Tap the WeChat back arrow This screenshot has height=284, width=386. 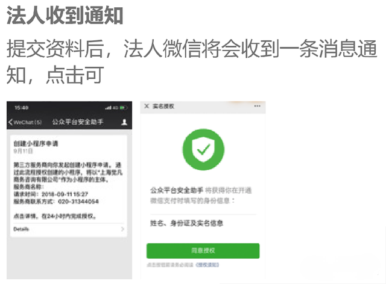10,122
